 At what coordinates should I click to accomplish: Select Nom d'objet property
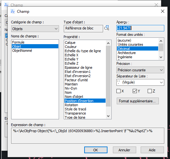[x=85, y=97]
